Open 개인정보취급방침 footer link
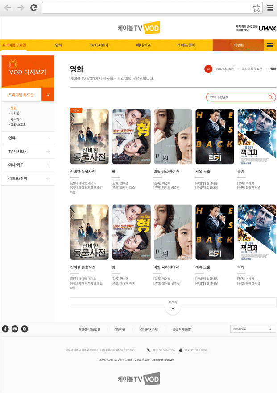Image resolution: width=277 pixels, height=393 pixels. (89, 330)
